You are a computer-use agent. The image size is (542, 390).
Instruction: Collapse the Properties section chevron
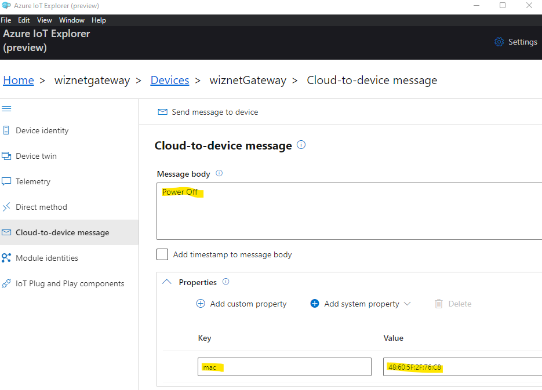(x=166, y=282)
